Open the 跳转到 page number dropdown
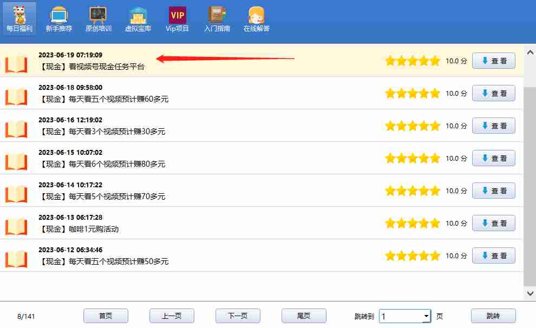This screenshot has height=328, width=536. point(426,316)
